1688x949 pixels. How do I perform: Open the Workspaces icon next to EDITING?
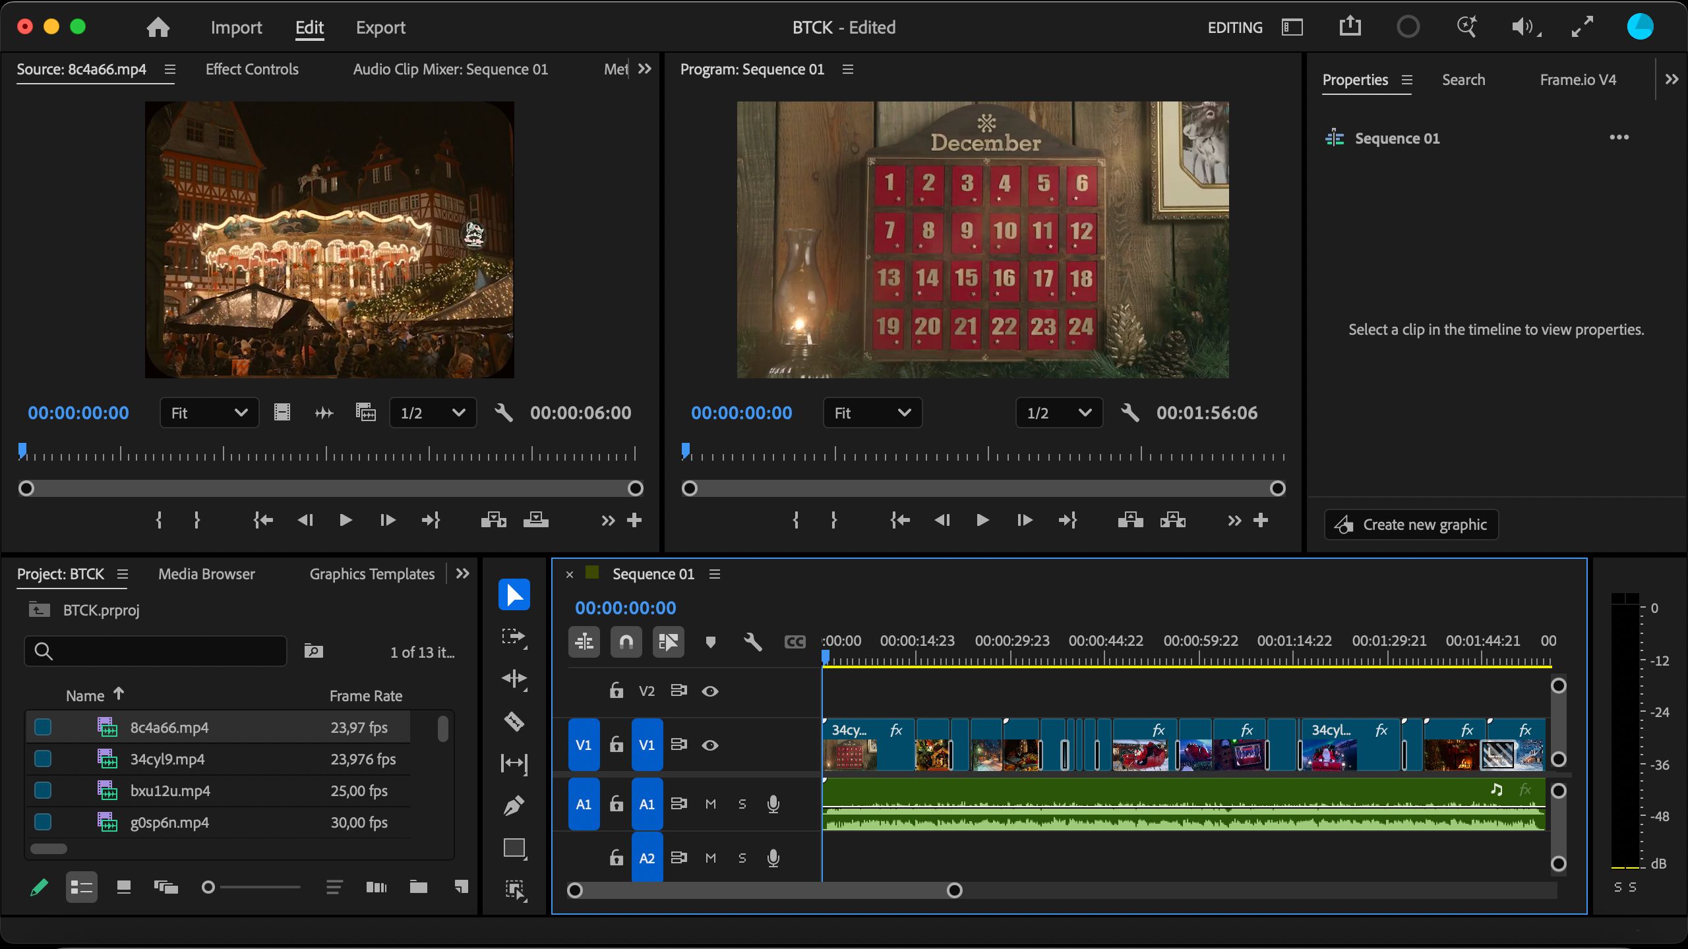coord(1292,27)
